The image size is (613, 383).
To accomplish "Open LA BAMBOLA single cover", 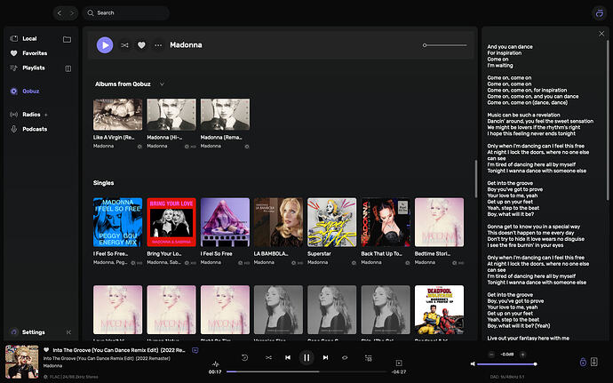I will pyautogui.click(x=278, y=222).
